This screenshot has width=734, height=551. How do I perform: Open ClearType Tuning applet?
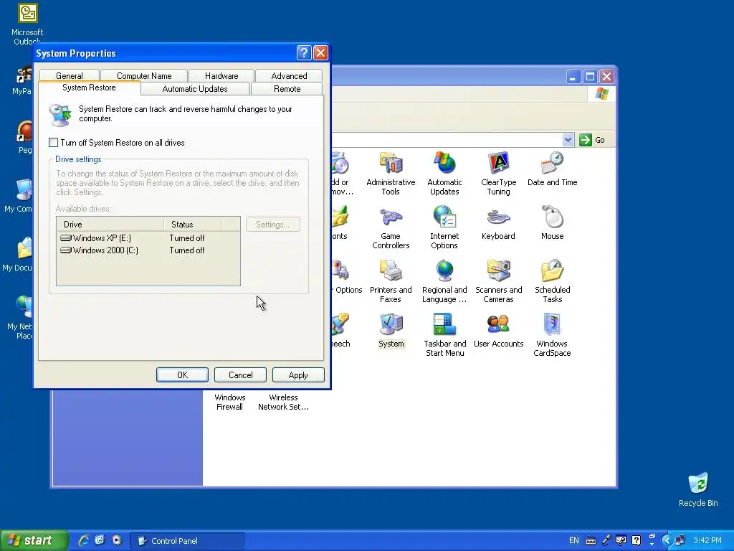click(498, 174)
